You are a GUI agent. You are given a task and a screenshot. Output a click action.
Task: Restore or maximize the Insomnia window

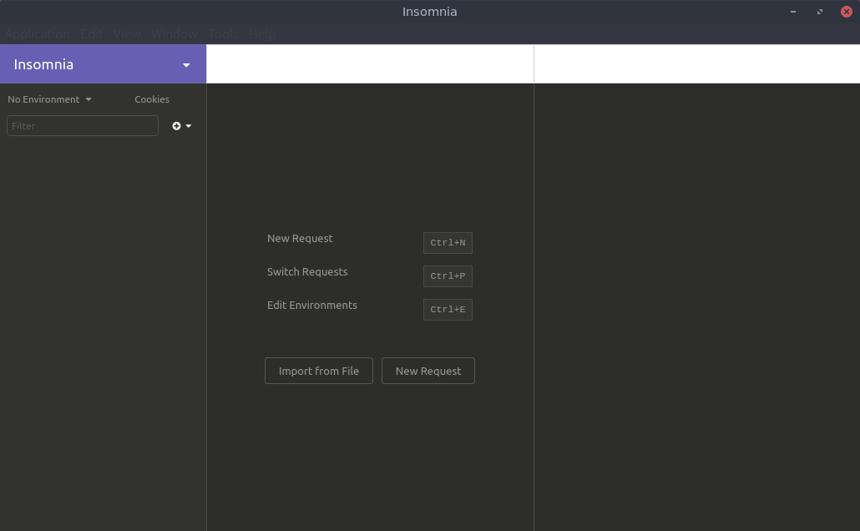click(819, 12)
